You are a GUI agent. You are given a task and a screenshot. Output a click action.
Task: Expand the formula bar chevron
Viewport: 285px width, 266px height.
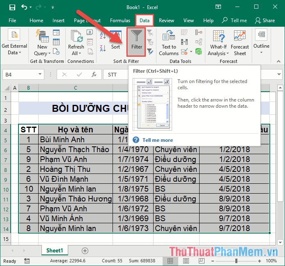coord(279,74)
